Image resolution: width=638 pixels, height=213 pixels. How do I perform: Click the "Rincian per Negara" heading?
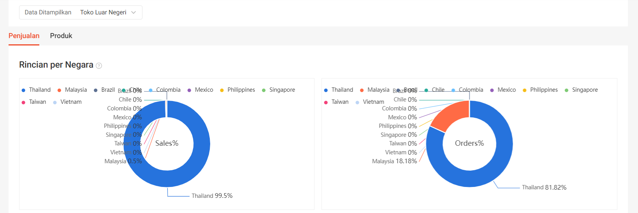point(56,65)
